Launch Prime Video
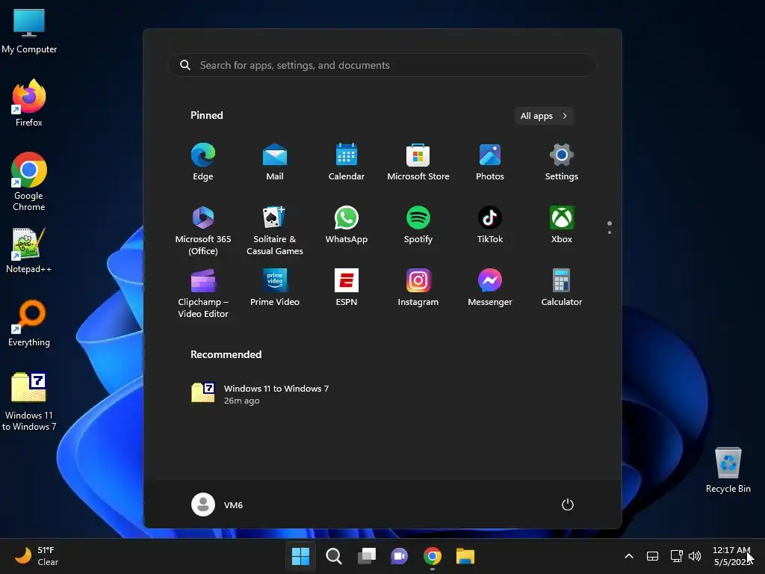The image size is (765, 574). (x=275, y=288)
